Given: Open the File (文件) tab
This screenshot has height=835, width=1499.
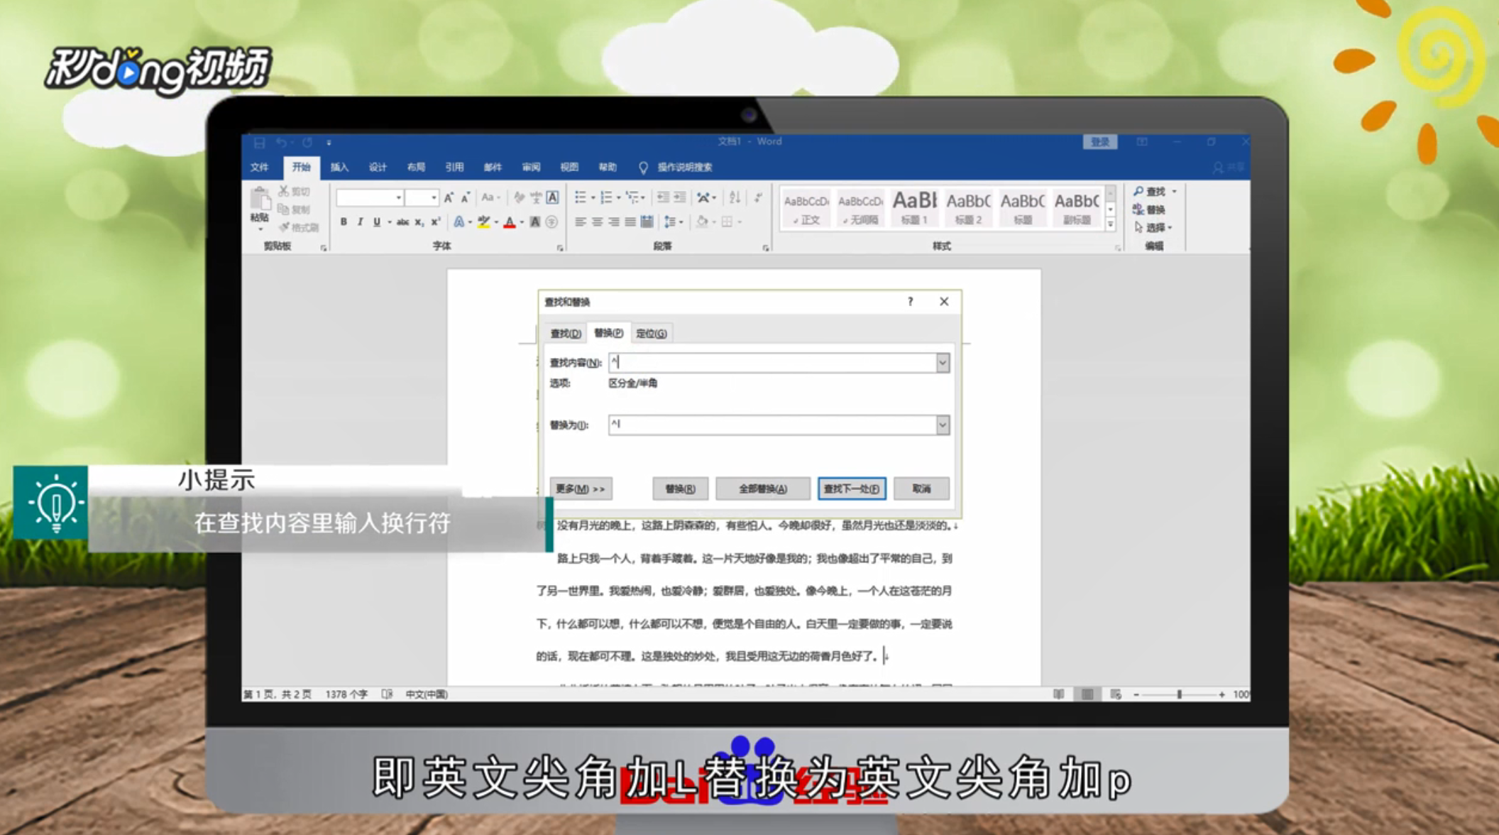Looking at the screenshot, I should tap(260, 168).
